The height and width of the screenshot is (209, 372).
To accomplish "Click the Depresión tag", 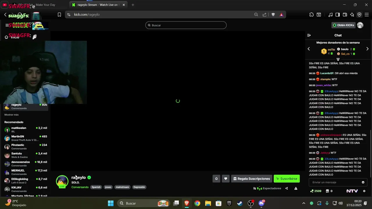I will (x=139, y=187).
